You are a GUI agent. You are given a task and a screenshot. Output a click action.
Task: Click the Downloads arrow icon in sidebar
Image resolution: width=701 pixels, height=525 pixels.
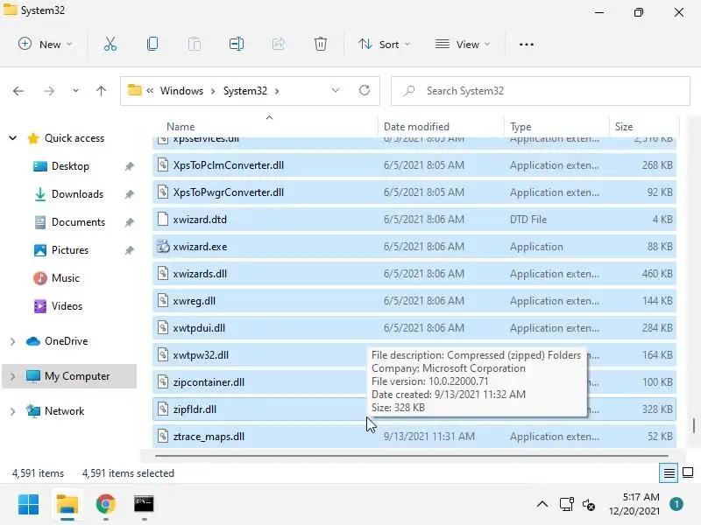click(x=40, y=194)
